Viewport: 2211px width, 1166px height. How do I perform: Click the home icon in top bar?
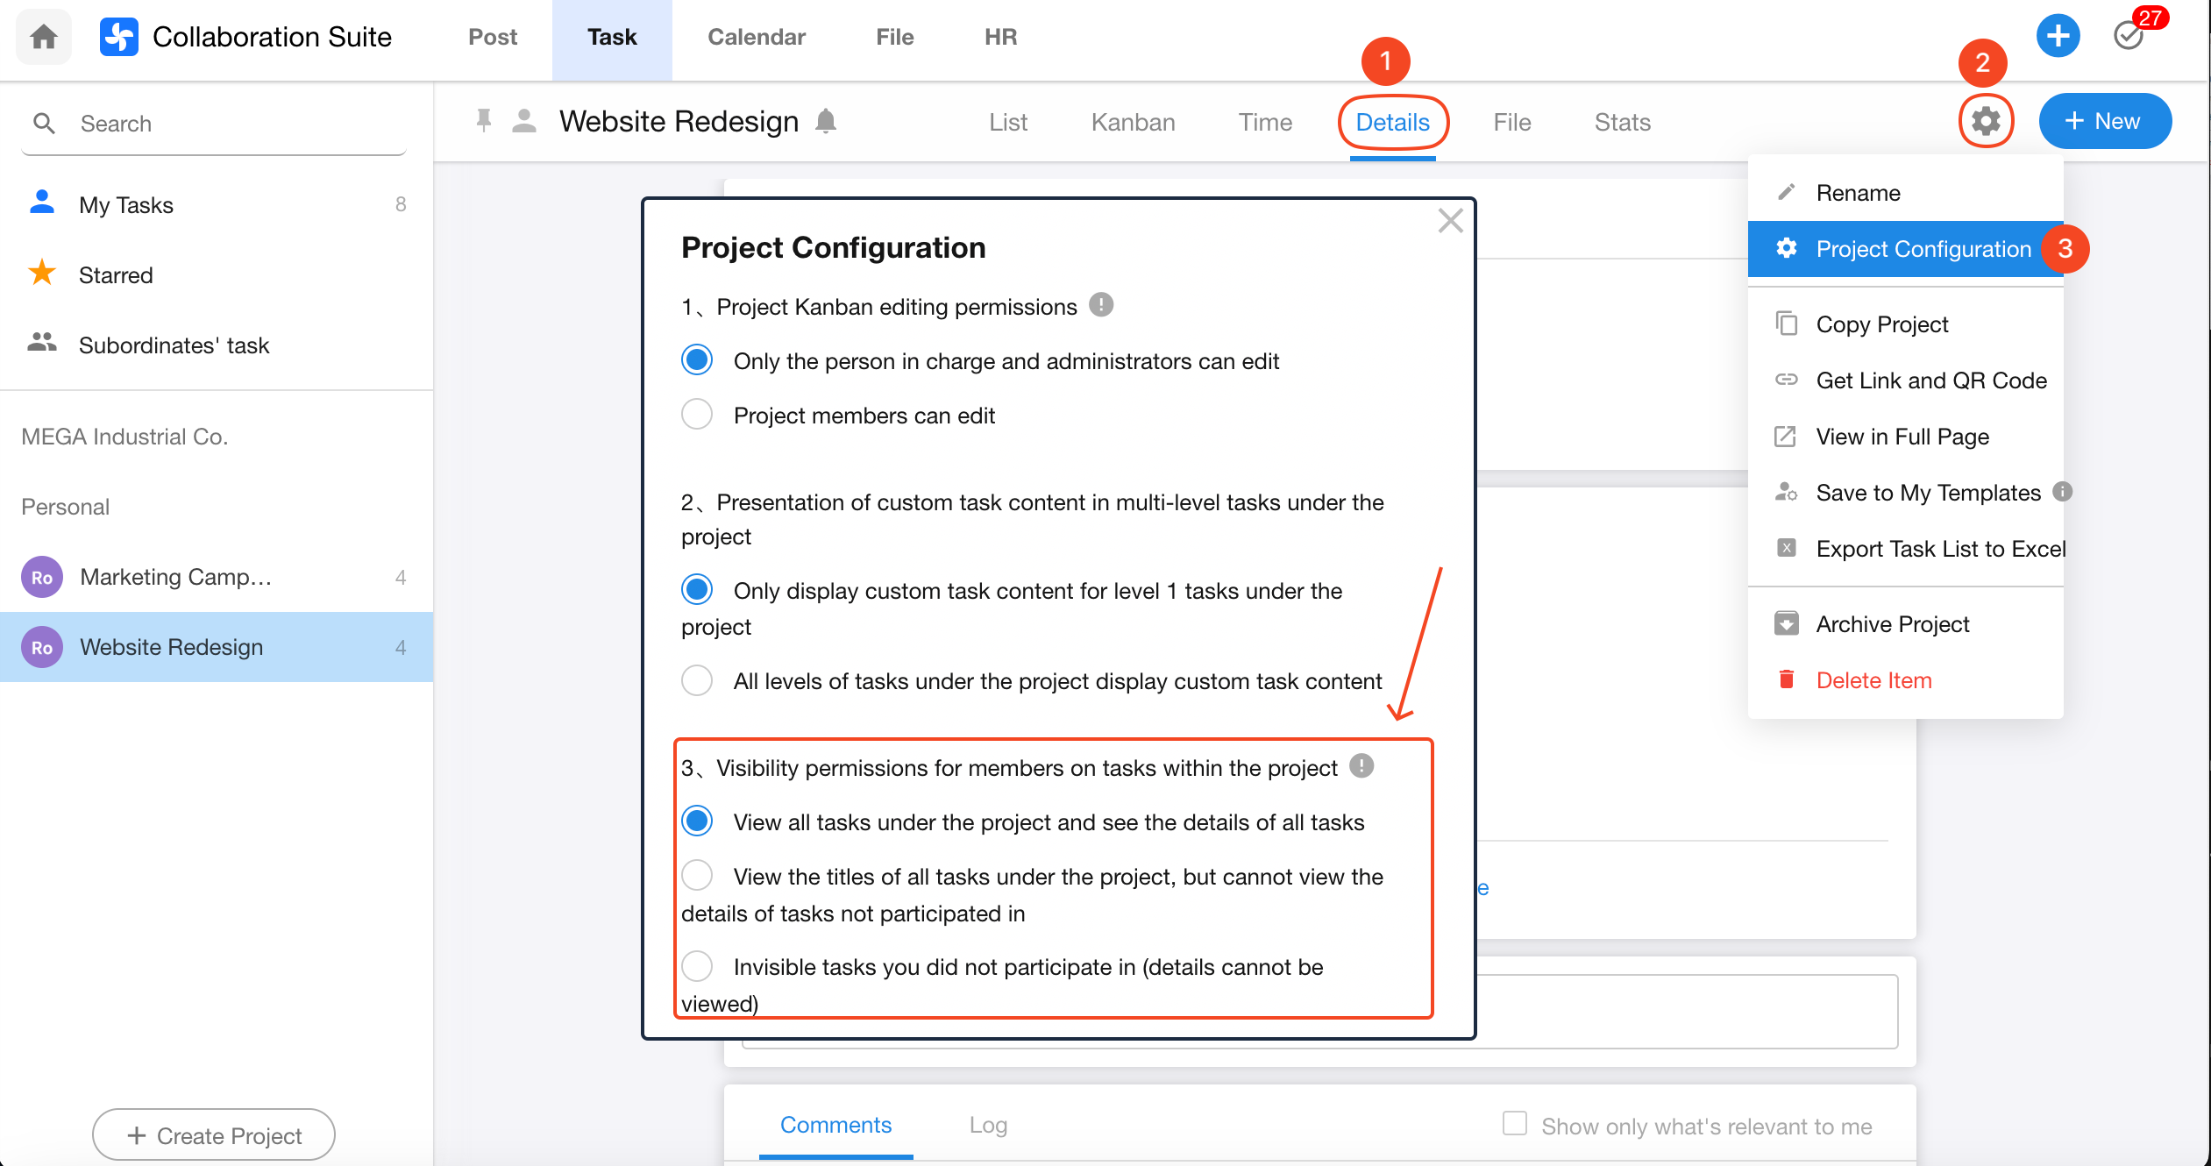(x=43, y=37)
